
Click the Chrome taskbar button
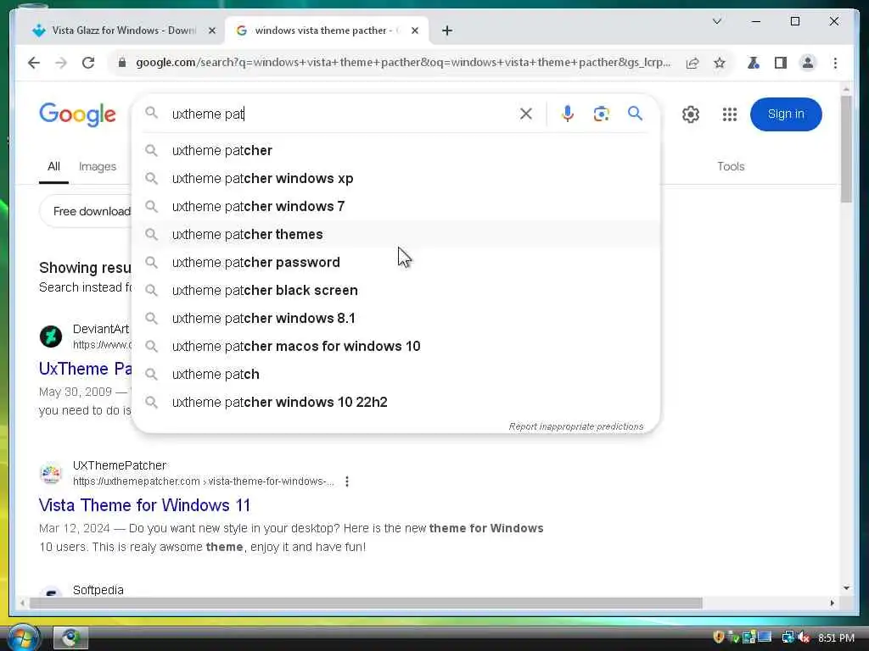tap(70, 637)
